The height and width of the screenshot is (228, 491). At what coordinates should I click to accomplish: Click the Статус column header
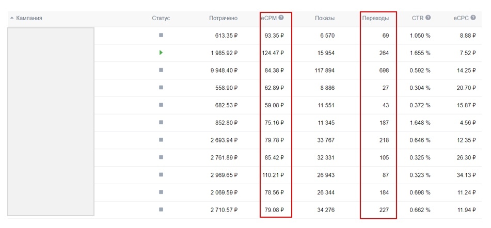(x=161, y=18)
